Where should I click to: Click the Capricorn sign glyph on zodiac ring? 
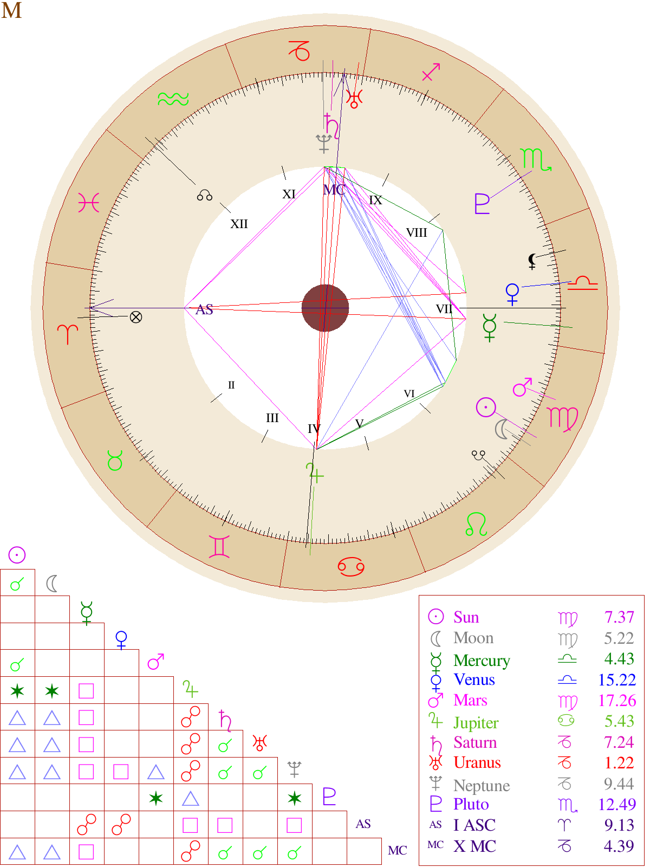point(298,50)
